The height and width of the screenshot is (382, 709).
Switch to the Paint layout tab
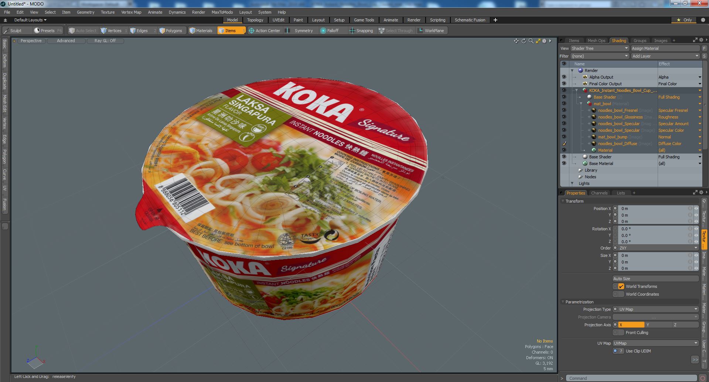point(298,20)
